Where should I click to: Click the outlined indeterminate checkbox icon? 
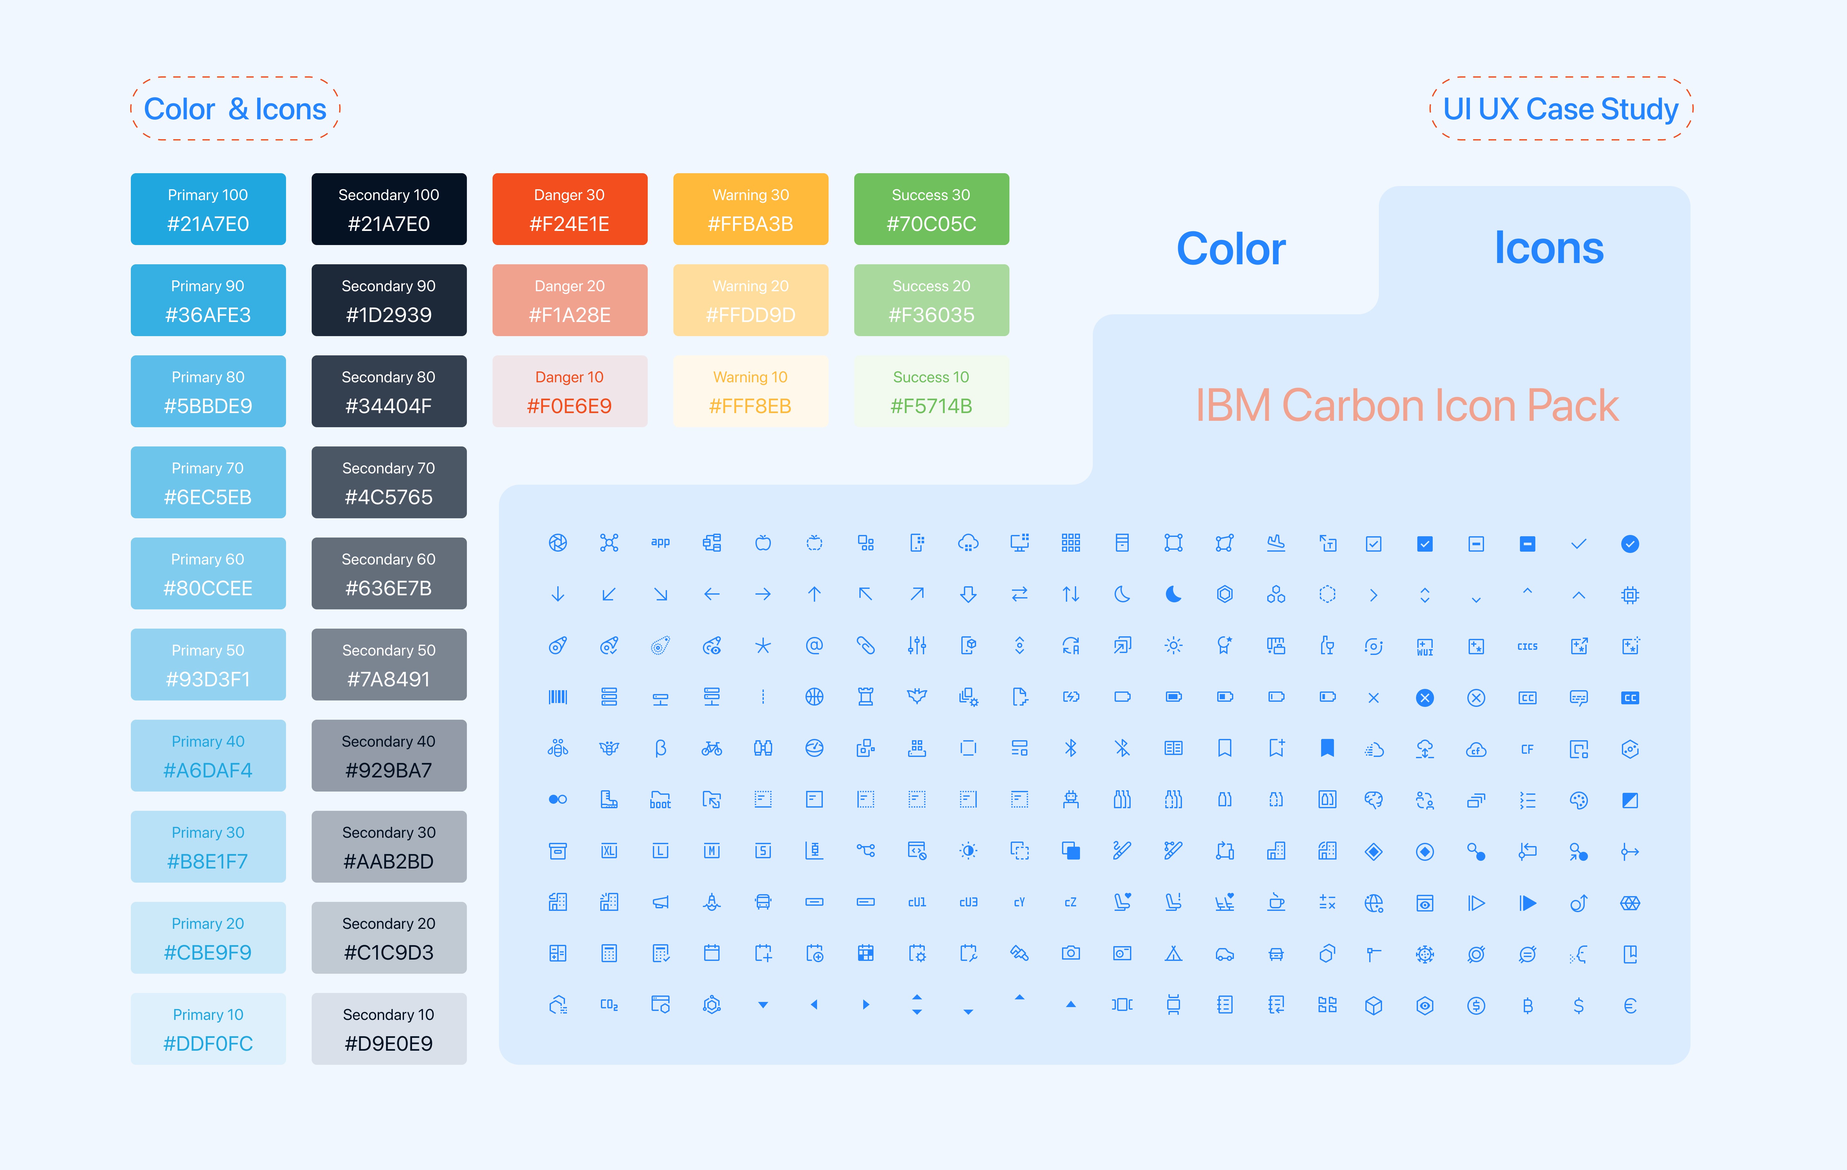pyautogui.click(x=1477, y=544)
